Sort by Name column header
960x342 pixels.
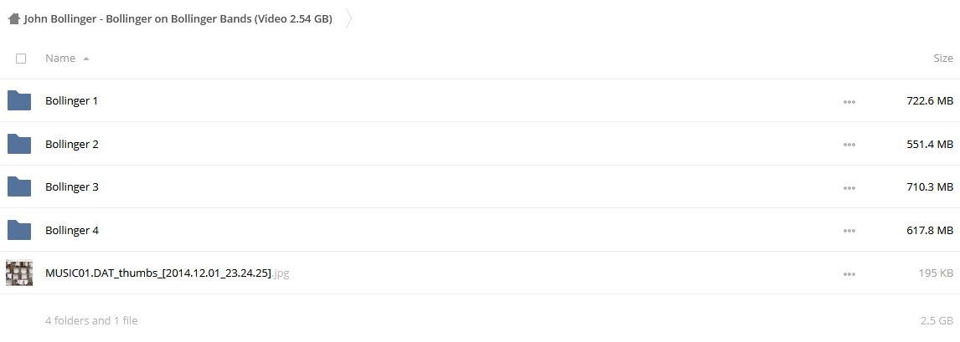click(60, 59)
